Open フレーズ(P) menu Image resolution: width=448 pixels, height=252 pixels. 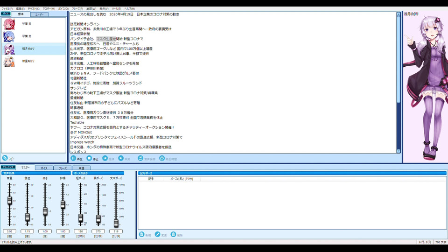point(77,9)
